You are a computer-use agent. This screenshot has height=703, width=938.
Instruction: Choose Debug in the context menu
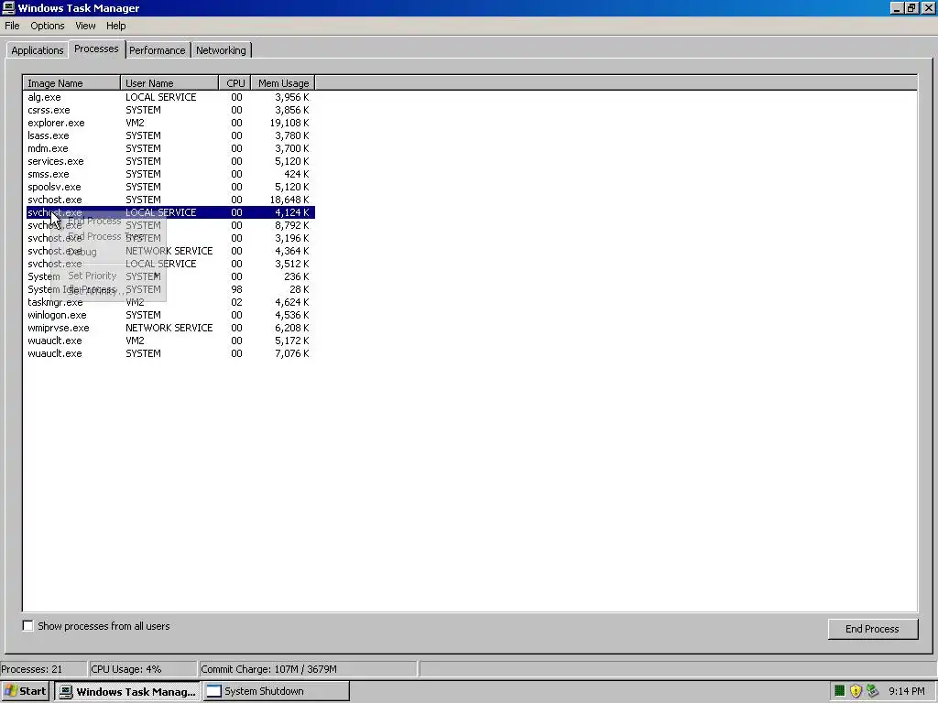82,252
